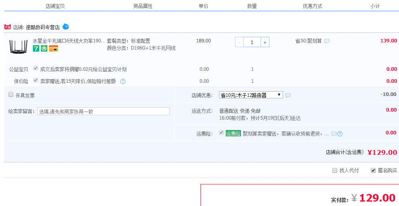Viewport: 399px width, 206px height.
Task: Click the 实付款 amount 129.00
Action: tap(377, 198)
